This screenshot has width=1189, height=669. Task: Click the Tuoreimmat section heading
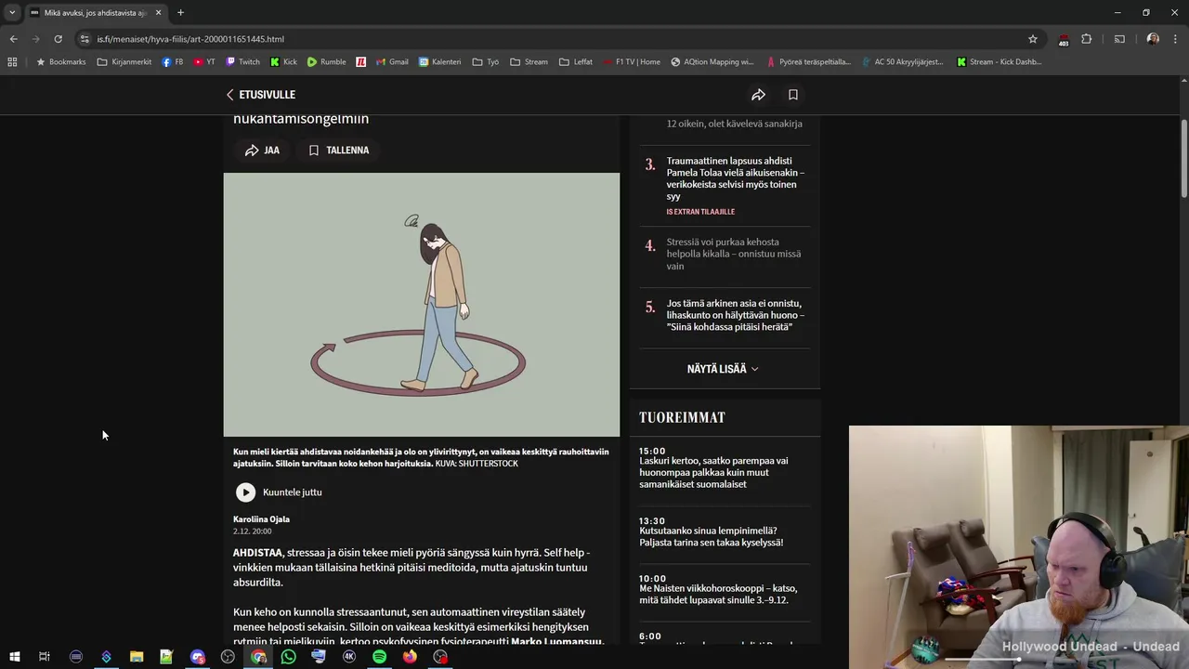pyautogui.click(x=682, y=418)
